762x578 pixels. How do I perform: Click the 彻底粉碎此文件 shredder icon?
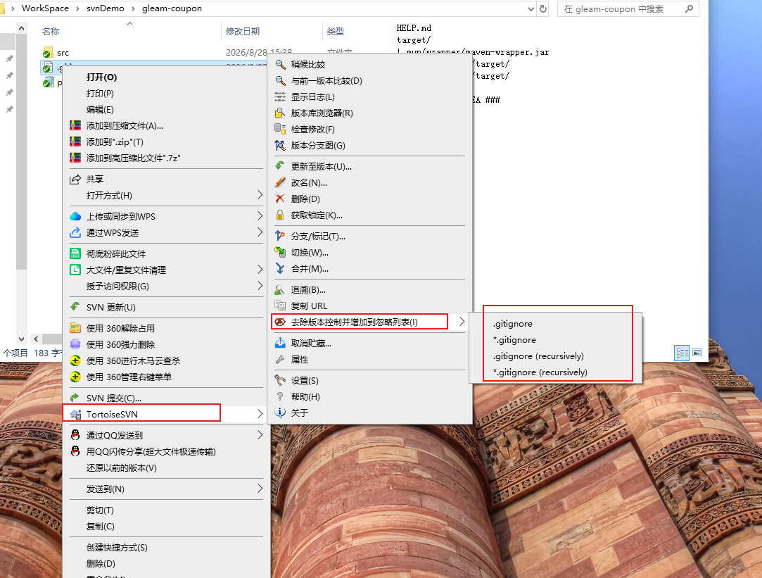point(75,253)
